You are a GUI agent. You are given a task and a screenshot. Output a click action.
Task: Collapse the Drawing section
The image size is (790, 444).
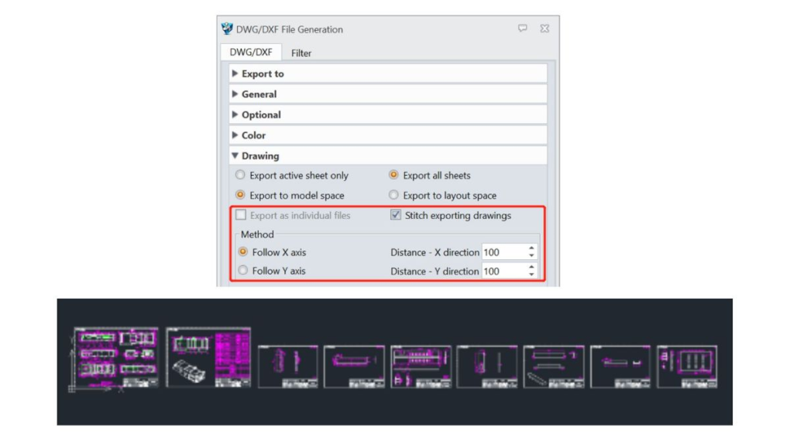pos(388,156)
